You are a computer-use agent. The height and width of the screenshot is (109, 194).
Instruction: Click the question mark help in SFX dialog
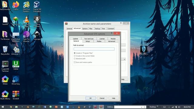(x=112, y=33)
